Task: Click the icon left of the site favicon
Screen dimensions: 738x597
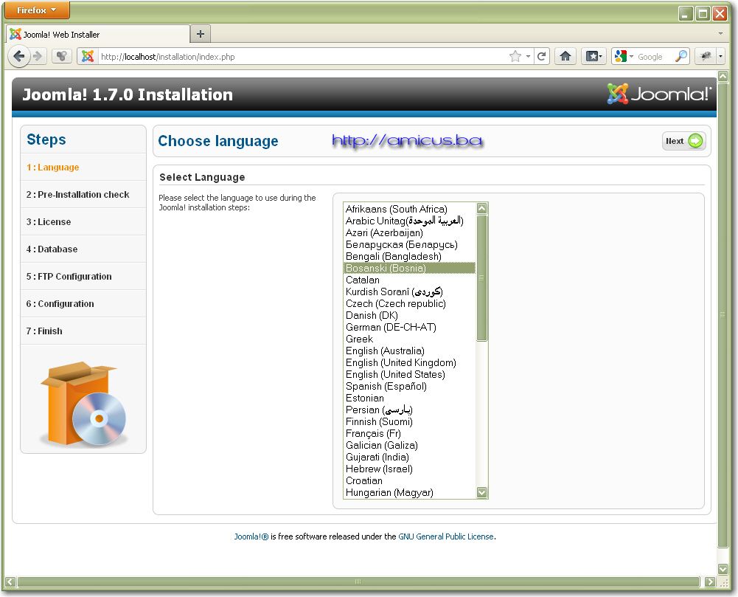Action: point(62,57)
